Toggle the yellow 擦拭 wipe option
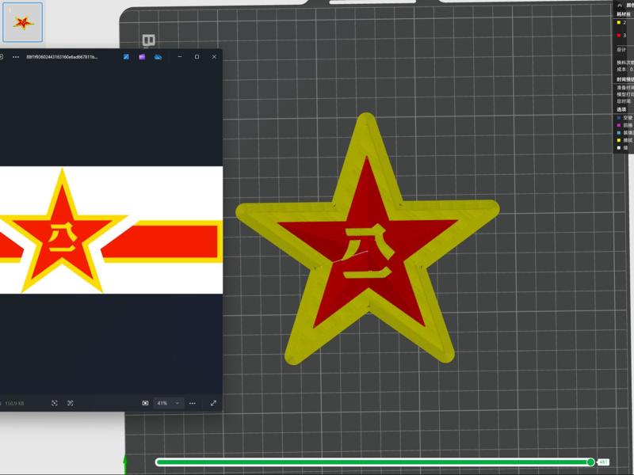 tap(619, 140)
